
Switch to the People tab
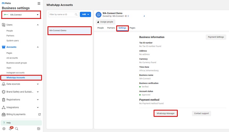100,28
